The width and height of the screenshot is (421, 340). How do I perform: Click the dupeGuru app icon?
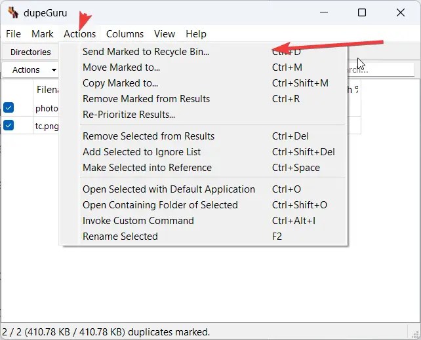(x=13, y=12)
